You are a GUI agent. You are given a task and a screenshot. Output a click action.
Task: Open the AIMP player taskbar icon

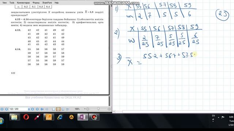click(x=71, y=117)
